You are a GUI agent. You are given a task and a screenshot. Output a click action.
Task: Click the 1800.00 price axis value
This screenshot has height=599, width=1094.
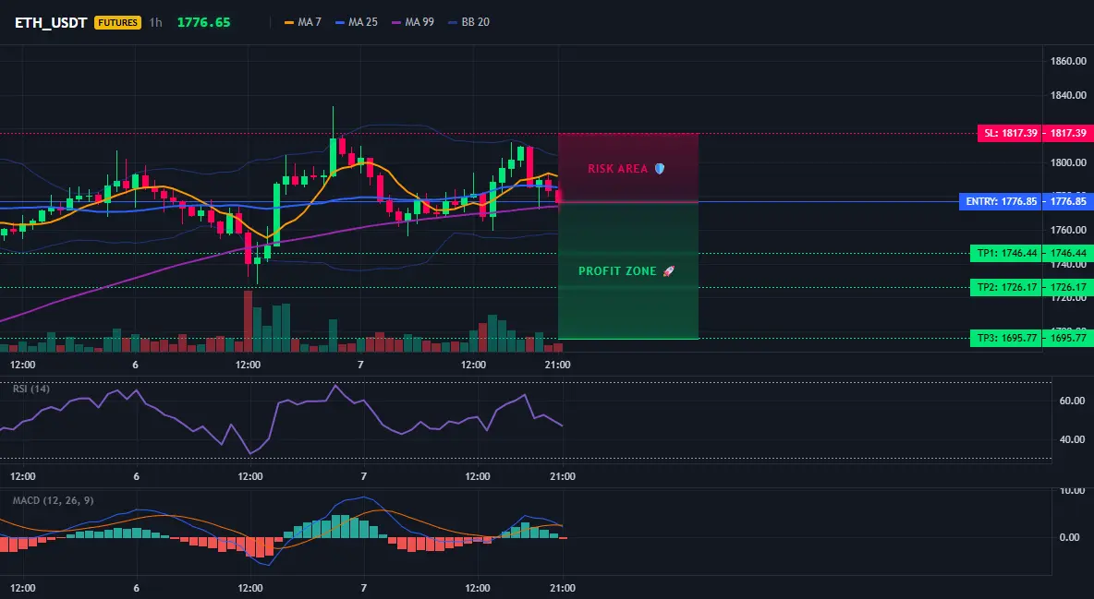(x=1068, y=162)
